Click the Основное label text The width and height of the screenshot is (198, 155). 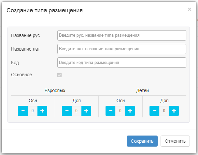pyautogui.click(x=21, y=75)
